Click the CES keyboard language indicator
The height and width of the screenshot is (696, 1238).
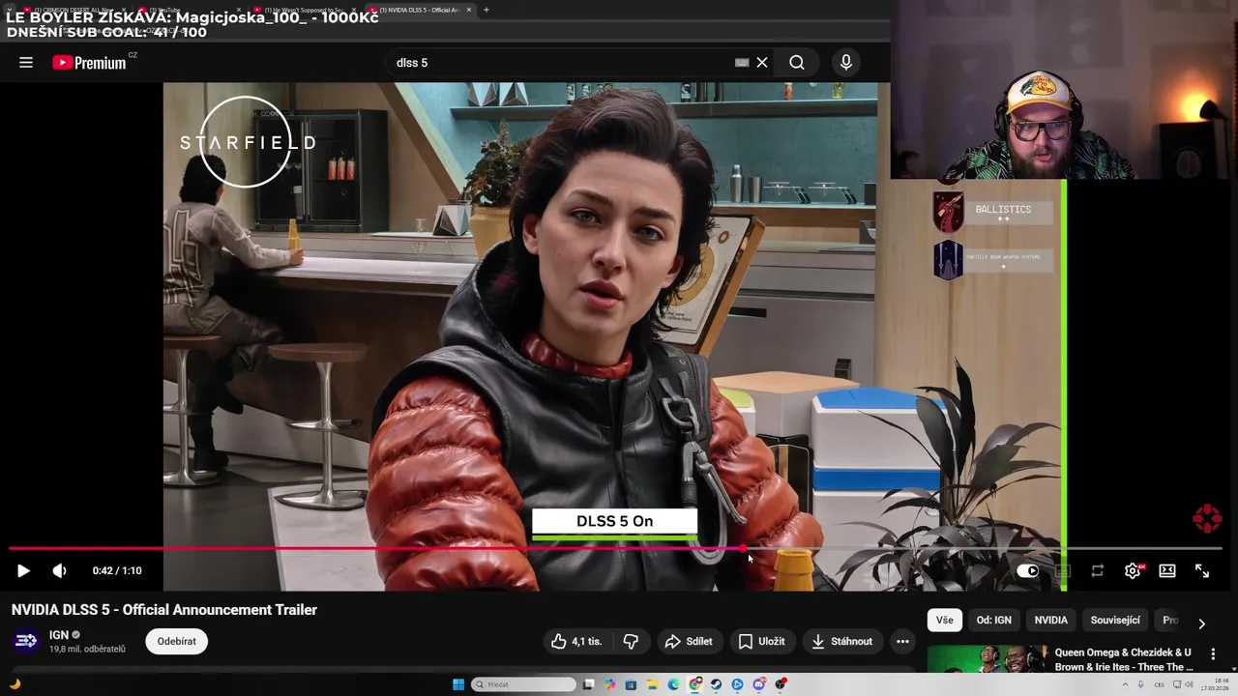point(1159,684)
